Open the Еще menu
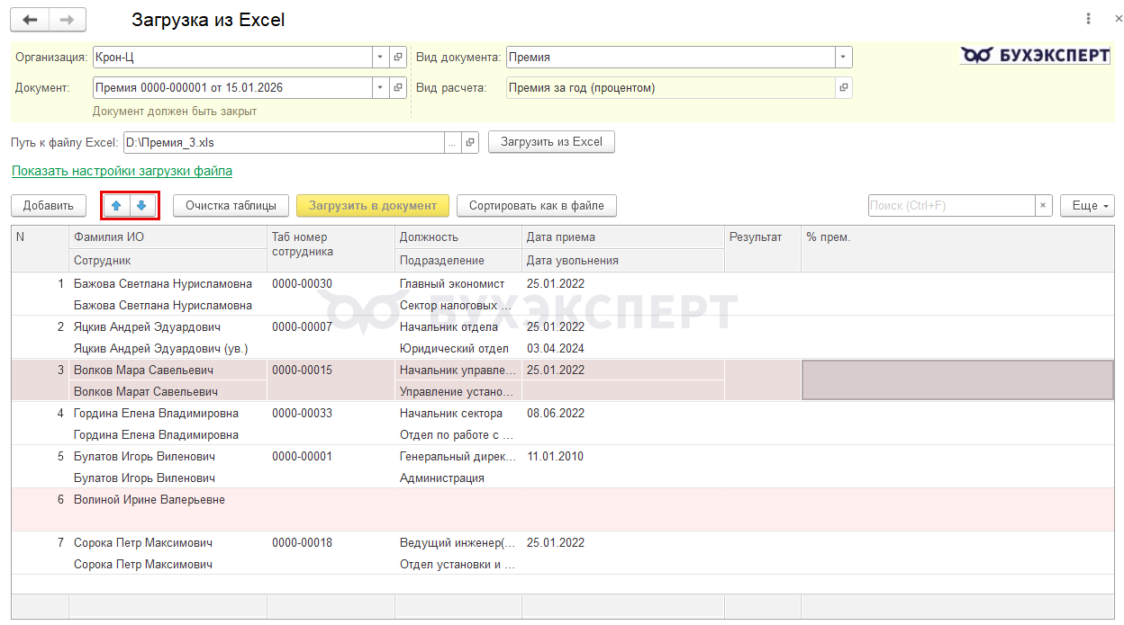 coord(1087,206)
